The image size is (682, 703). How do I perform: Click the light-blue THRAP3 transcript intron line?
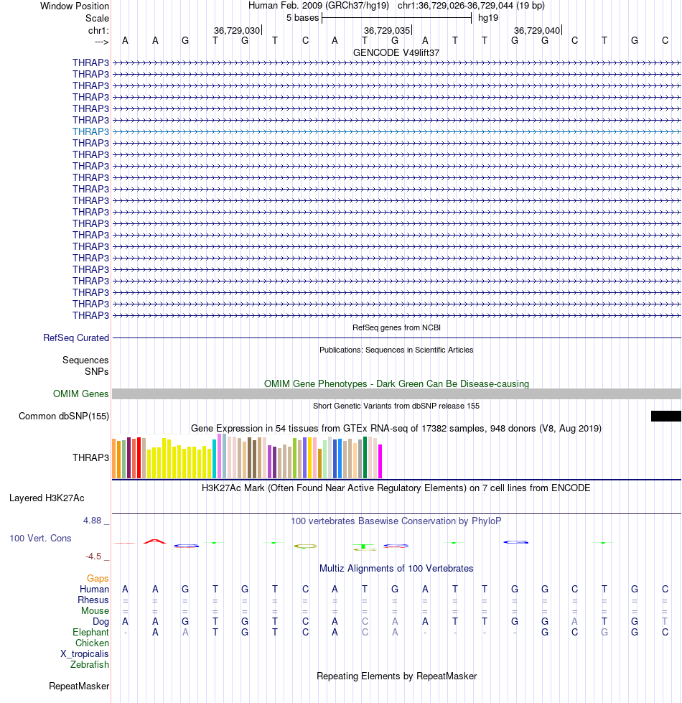(396, 131)
